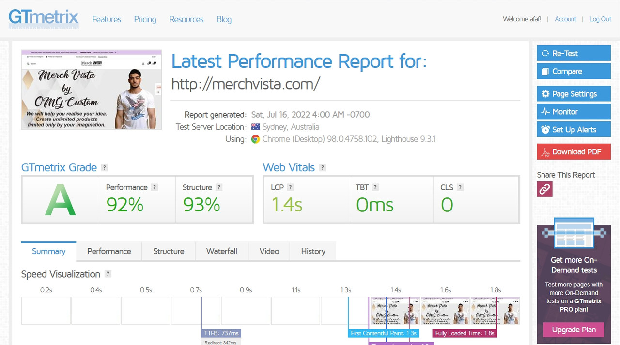Click the Fully Loaded Time marker
The height and width of the screenshot is (345, 620).
point(465,333)
